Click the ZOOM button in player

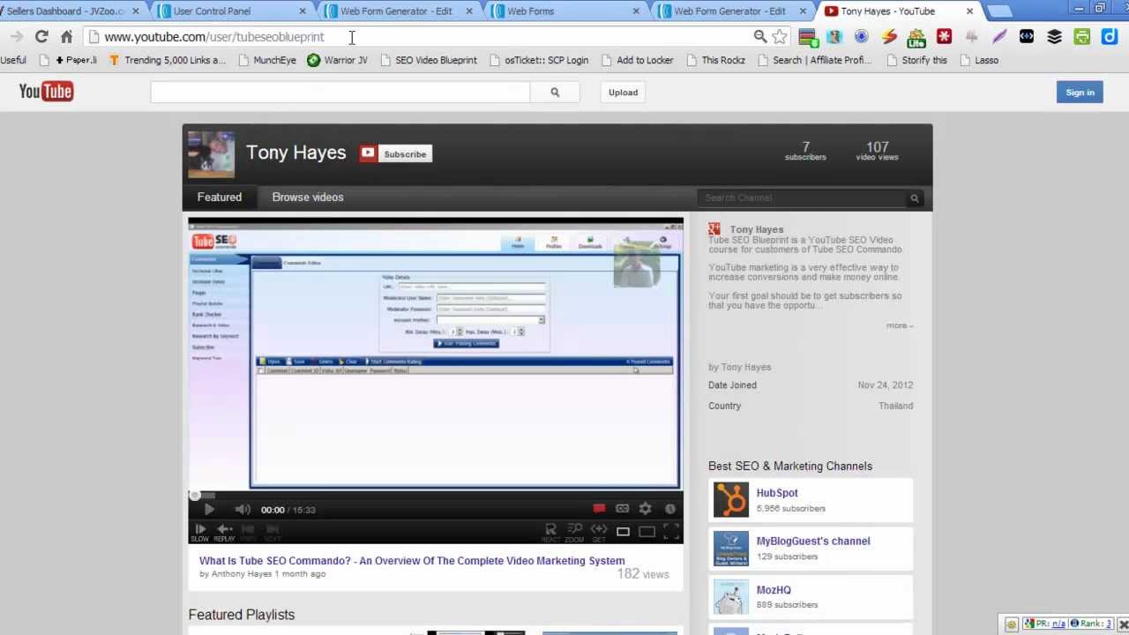(x=574, y=532)
